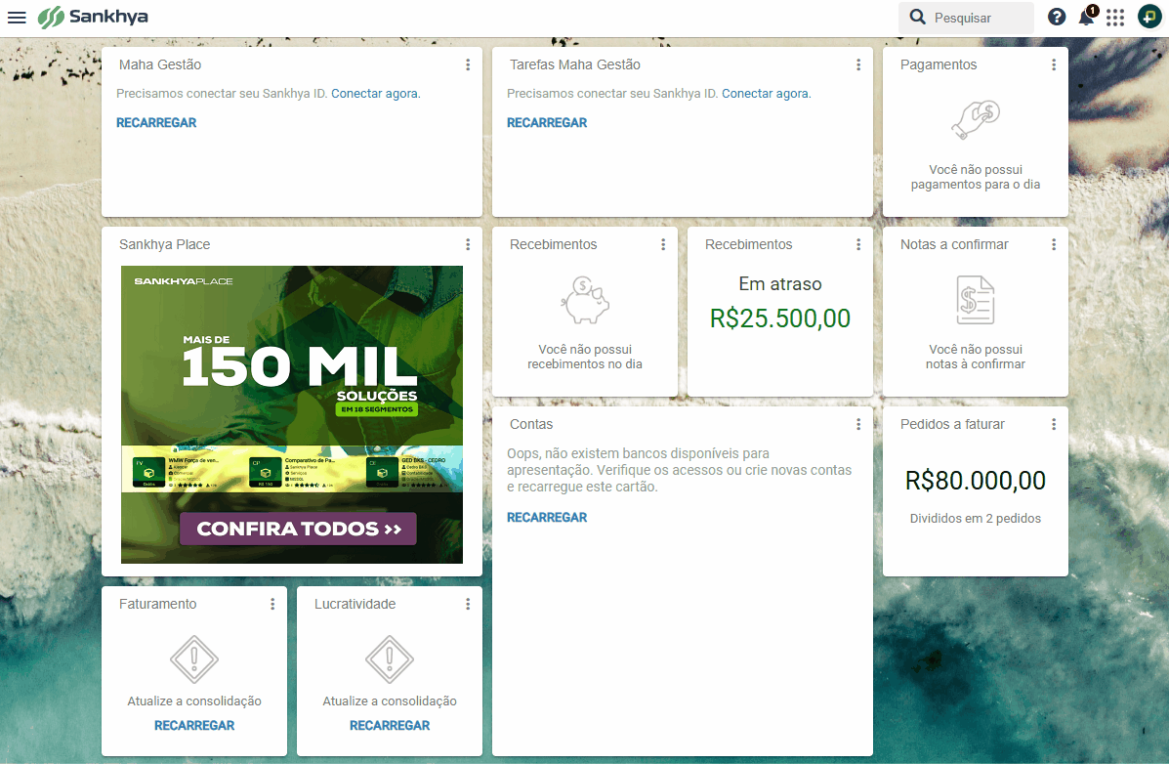This screenshot has height=764, width=1169.
Task: Open Contas card options menu
Action: (858, 425)
